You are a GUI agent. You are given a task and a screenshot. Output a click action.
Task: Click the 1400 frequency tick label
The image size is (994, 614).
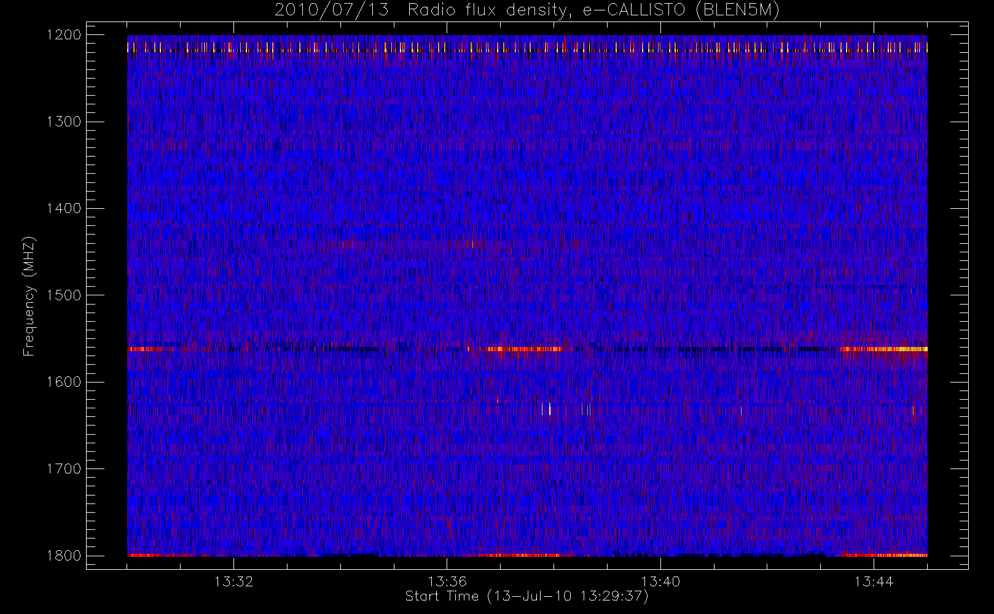[x=64, y=209]
